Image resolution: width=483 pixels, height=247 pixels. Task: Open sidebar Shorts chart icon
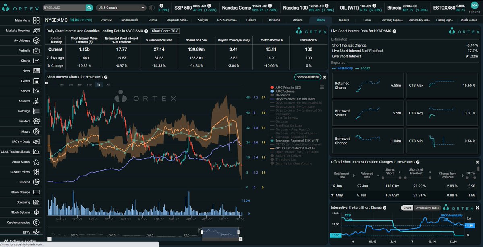point(37,91)
